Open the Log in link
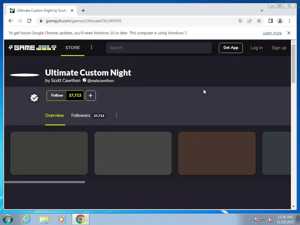This screenshot has width=300, height=225. point(257,48)
